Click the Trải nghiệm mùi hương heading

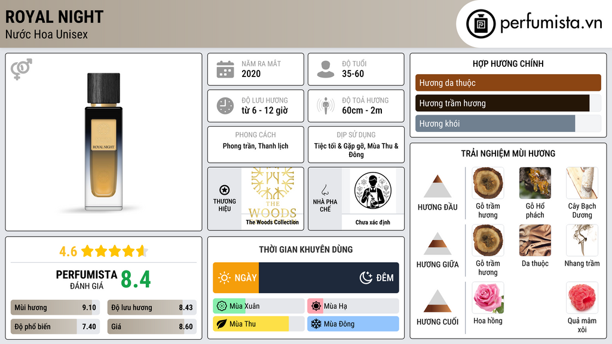508,153
